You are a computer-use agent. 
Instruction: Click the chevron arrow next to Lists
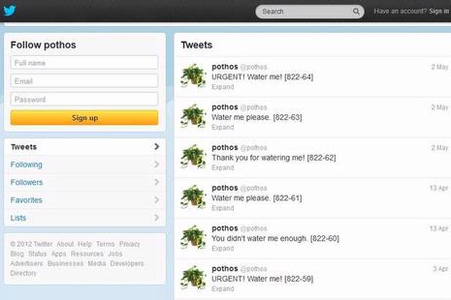(157, 218)
